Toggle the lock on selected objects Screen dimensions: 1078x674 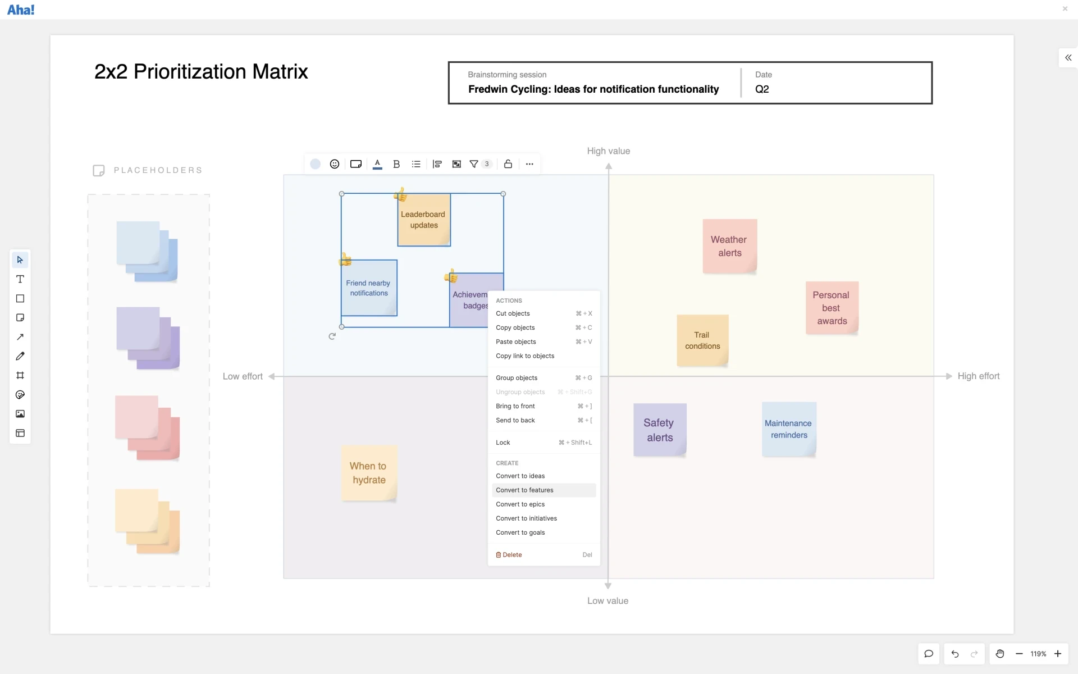508,164
